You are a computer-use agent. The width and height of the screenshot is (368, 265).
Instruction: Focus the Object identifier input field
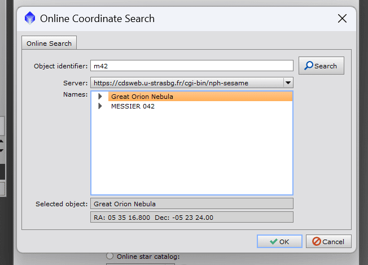[x=192, y=66]
